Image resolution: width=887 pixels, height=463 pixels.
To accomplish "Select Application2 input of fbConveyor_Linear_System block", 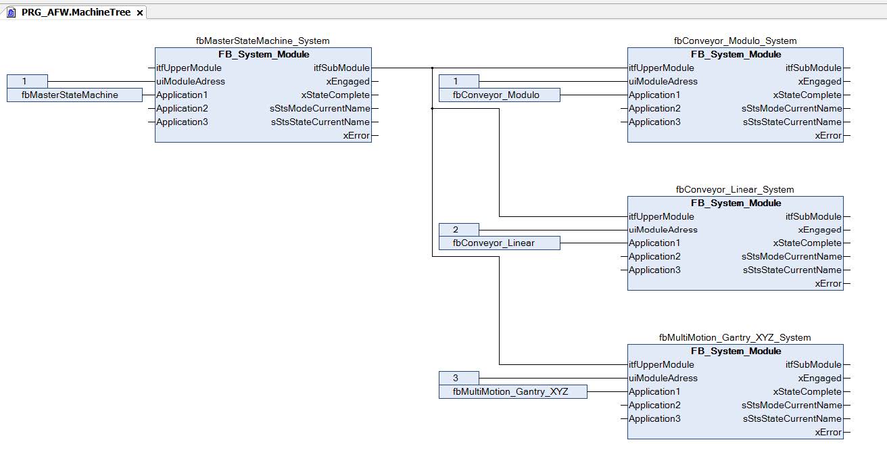I will pos(654,257).
